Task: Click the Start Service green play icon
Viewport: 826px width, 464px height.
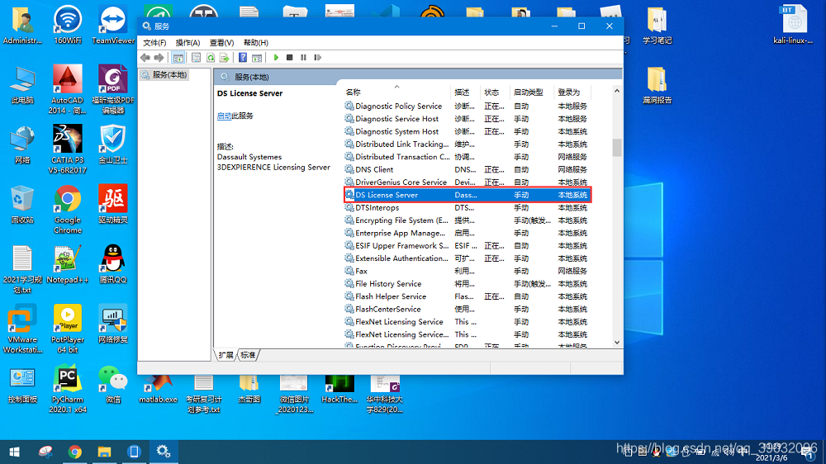Action: tap(276, 58)
